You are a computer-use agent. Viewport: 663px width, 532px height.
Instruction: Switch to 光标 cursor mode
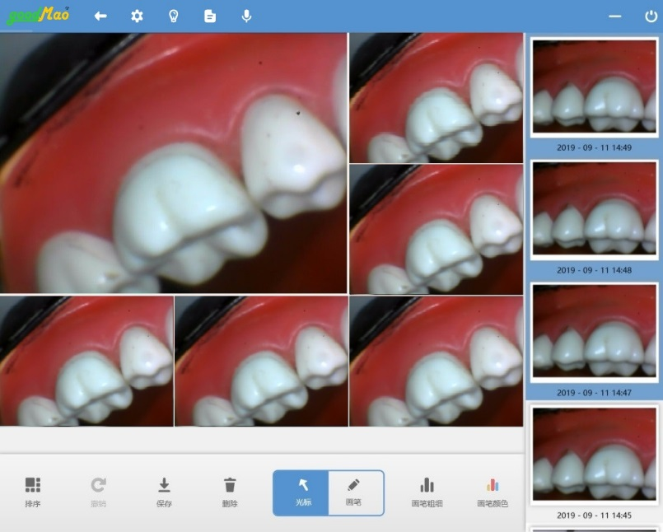click(x=301, y=492)
